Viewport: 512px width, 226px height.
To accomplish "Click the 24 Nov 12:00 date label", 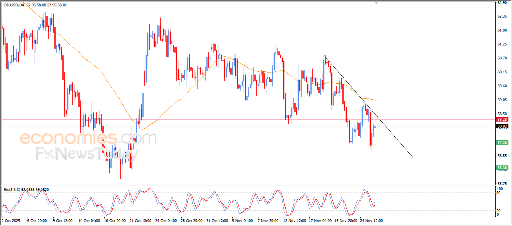I will [372, 220].
